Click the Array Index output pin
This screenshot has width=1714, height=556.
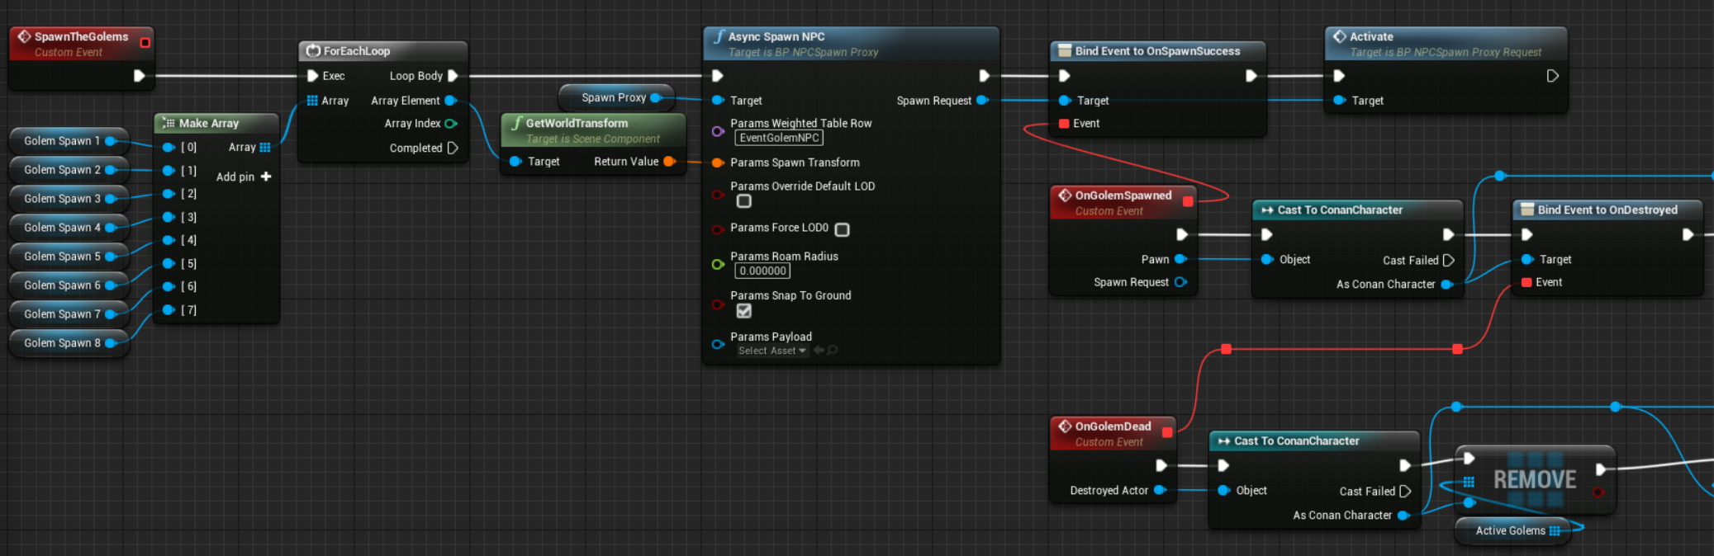(451, 124)
